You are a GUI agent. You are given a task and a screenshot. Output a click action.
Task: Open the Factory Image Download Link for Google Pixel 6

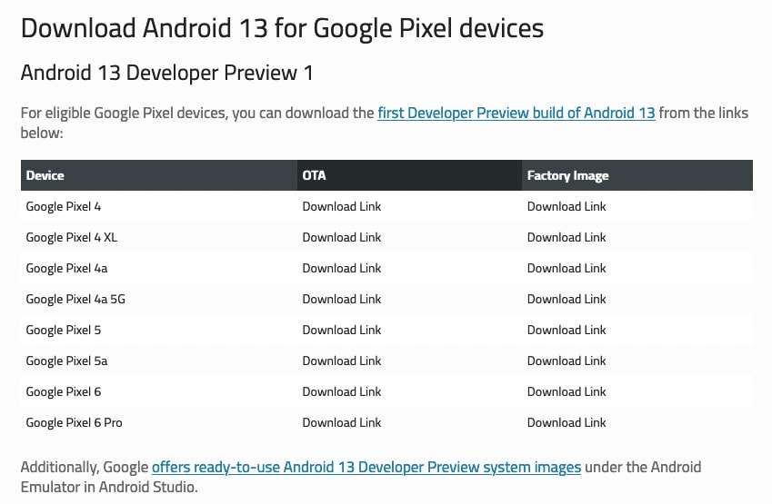tap(566, 392)
